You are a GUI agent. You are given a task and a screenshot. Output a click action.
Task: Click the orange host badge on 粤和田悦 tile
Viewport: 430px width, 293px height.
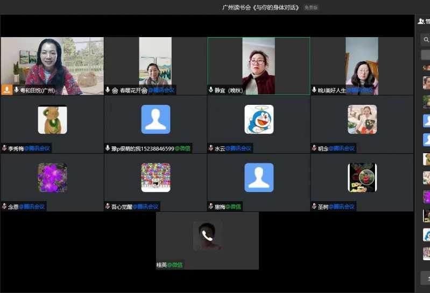7,90
